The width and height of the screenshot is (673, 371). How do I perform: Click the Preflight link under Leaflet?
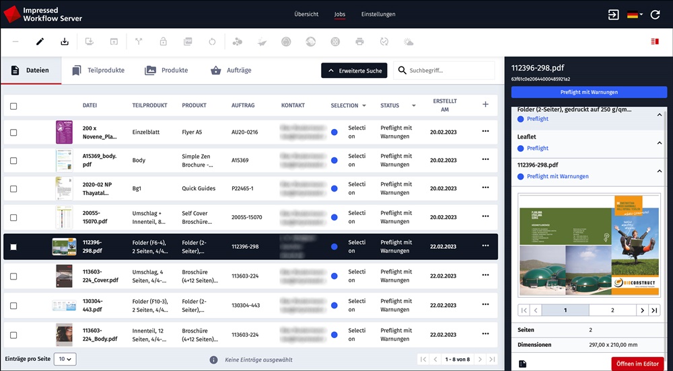(x=537, y=149)
